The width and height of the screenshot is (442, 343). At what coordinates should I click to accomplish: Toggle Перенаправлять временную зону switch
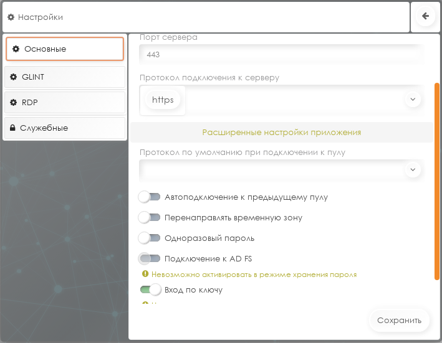[x=150, y=218]
